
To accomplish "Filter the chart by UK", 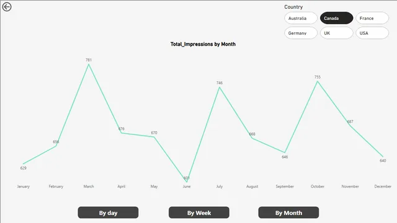I will click(x=336, y=33).
